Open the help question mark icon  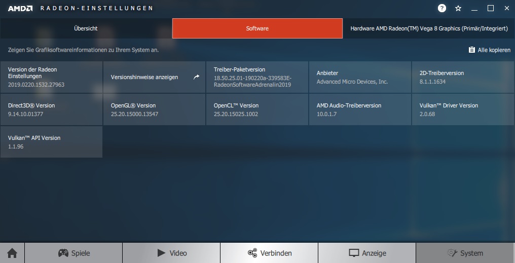tap(442, 8)
